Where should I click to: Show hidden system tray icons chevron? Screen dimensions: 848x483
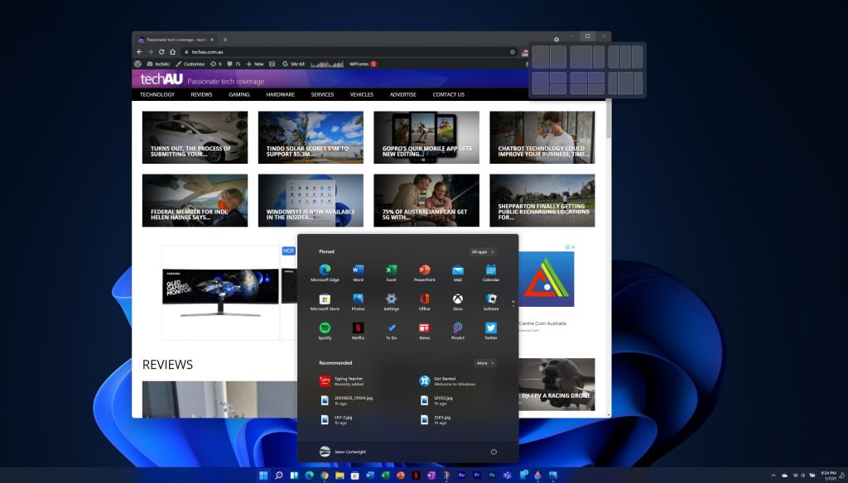point(773,476)
